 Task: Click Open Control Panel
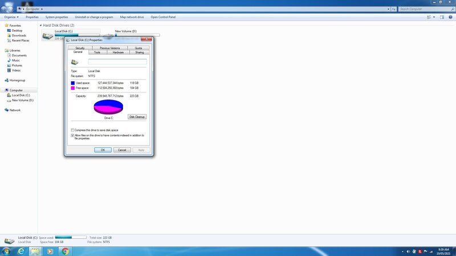[x=163, y=17]
